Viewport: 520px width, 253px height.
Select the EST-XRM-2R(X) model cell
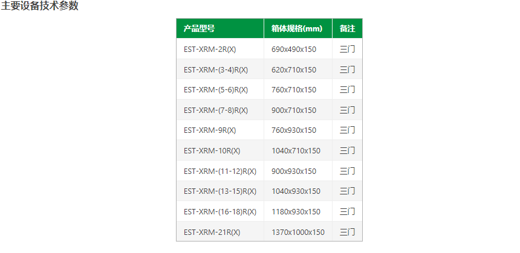pyautogui.click(x=210, y=49)
